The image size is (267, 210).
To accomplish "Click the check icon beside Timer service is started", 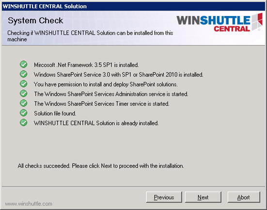I will point(23,103).
